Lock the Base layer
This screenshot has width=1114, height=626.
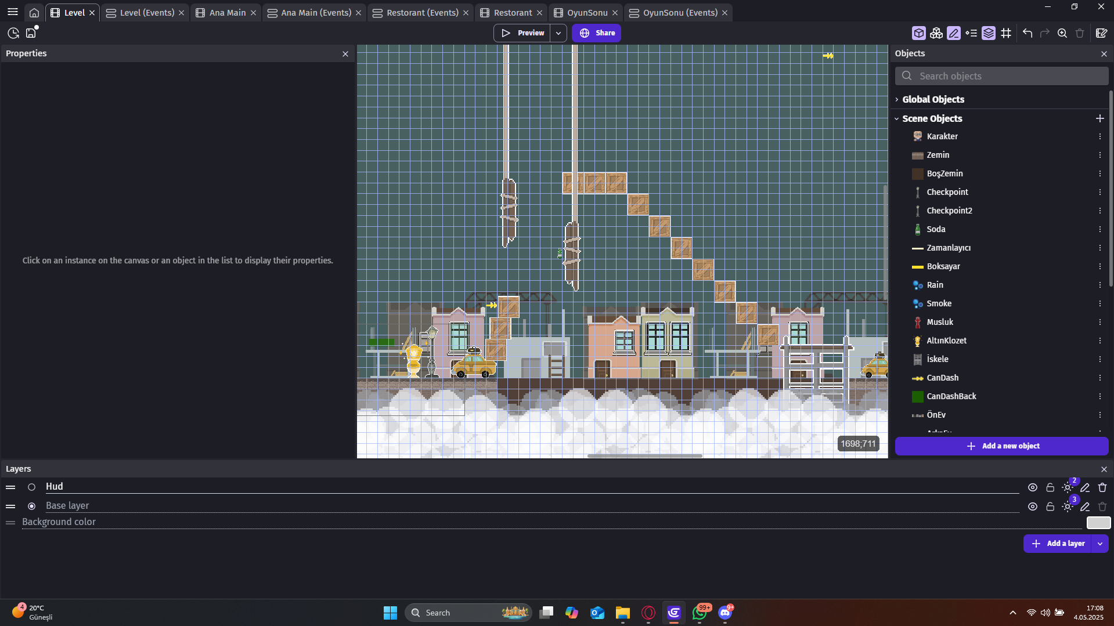1050,507
